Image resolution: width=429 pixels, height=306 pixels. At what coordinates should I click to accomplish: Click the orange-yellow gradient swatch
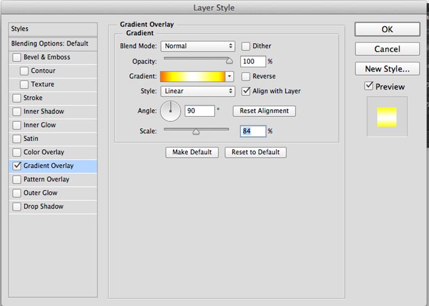pos(193,76)
